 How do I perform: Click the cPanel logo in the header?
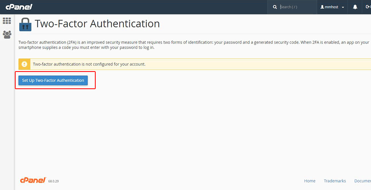click(19, 7)
